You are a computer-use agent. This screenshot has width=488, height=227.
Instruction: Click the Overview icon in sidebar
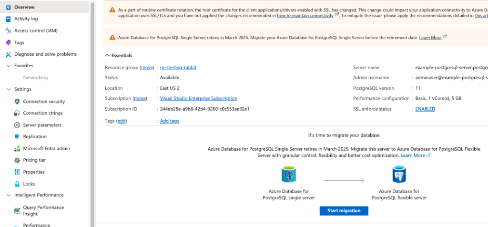pyautogui.click(x=9, y=7)
